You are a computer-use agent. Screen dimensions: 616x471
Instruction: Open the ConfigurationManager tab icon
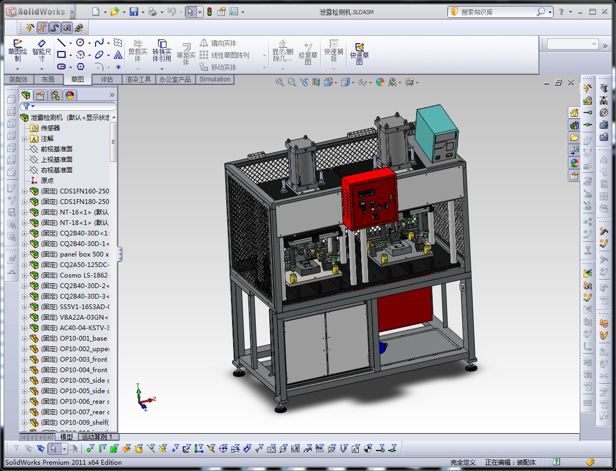coord(55,95)
